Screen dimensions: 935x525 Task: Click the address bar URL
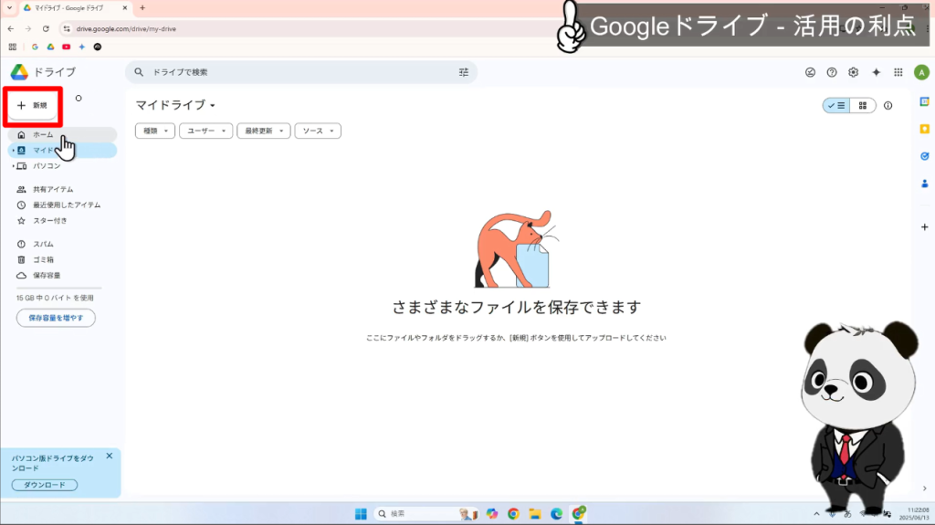click(126, 28)
